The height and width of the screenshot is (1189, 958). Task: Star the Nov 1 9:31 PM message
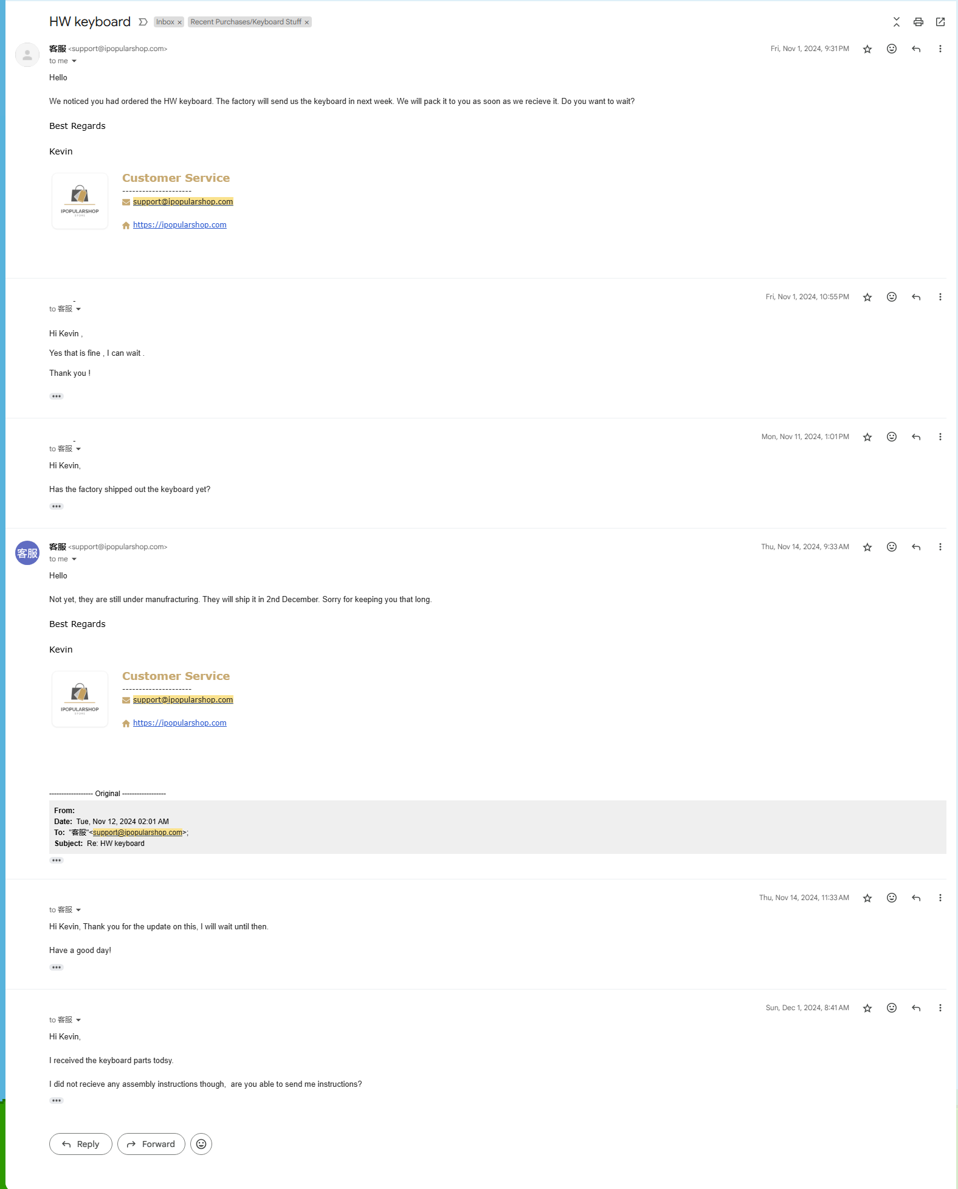click(x=867, y=49)
